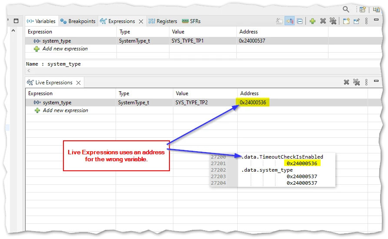
Task: Collapse the left panel chevron
Action: pyautogui.click(x=13, y=31)
